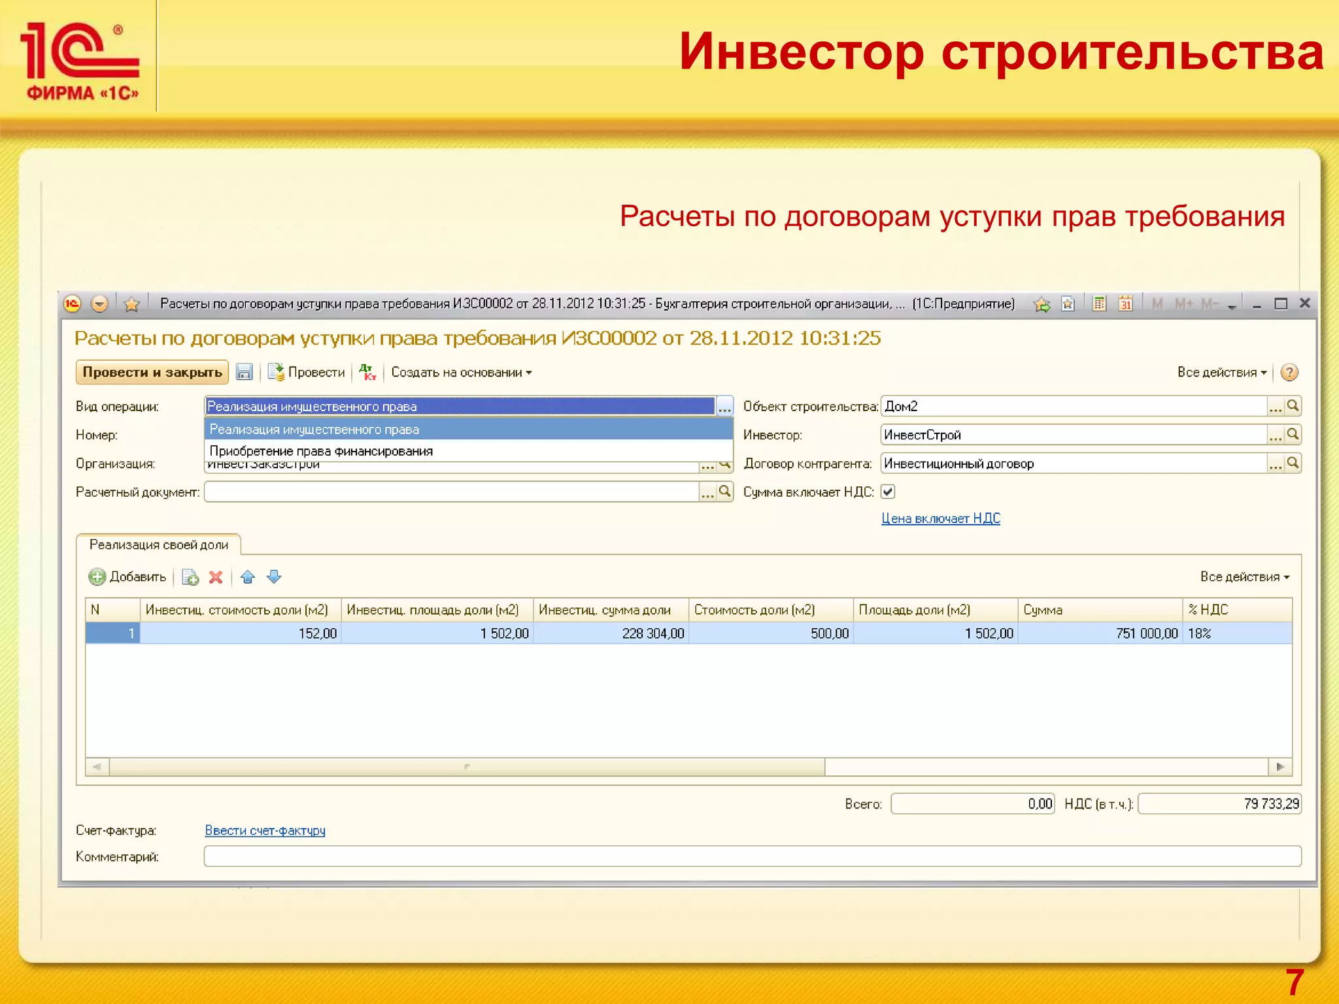Click the table's horizontal scrollbar thumb

point(467,766)
